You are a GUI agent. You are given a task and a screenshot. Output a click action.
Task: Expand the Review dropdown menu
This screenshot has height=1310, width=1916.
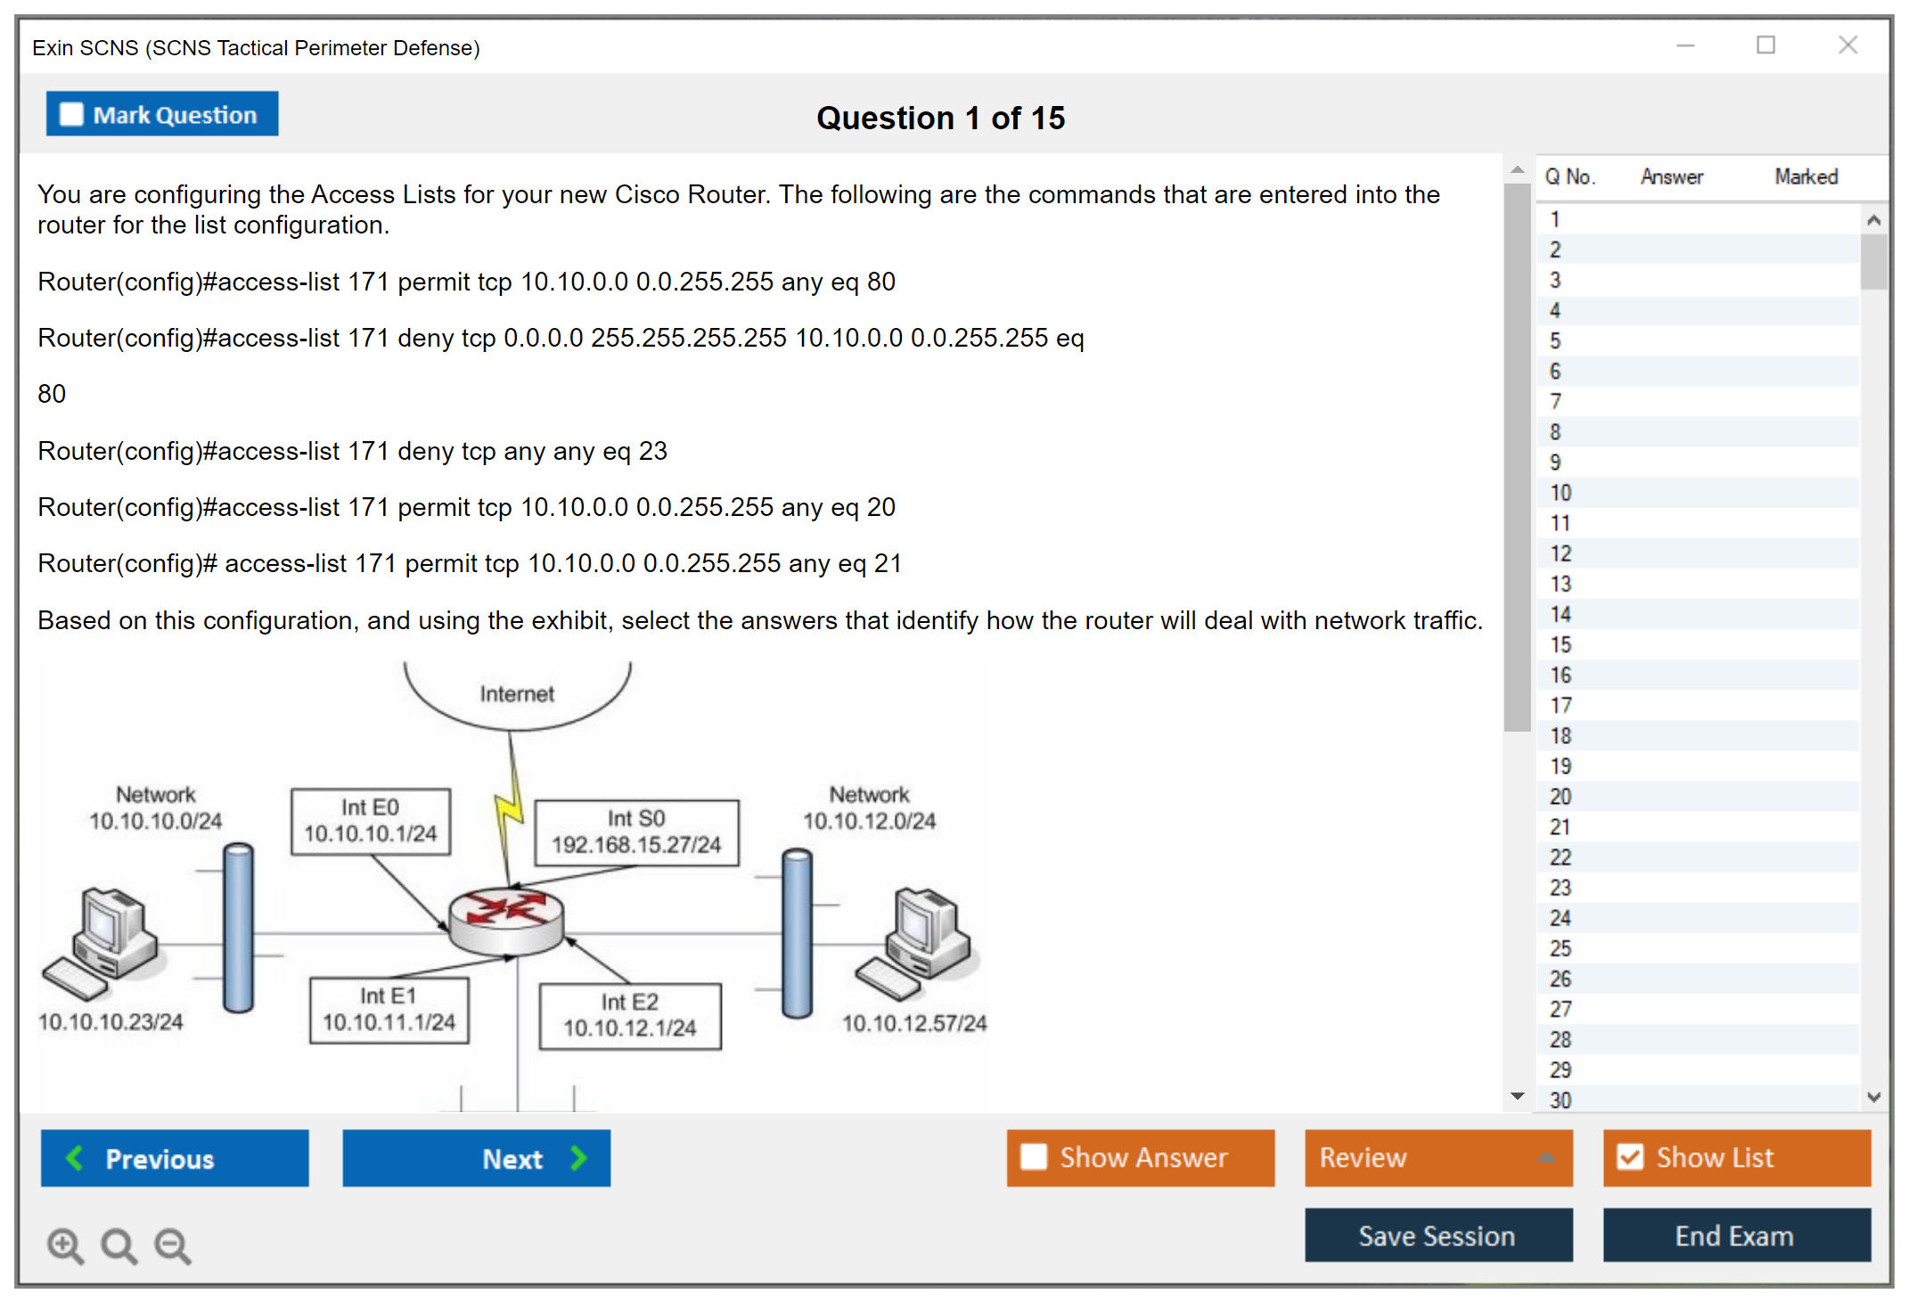[x=1546, y=1158]
